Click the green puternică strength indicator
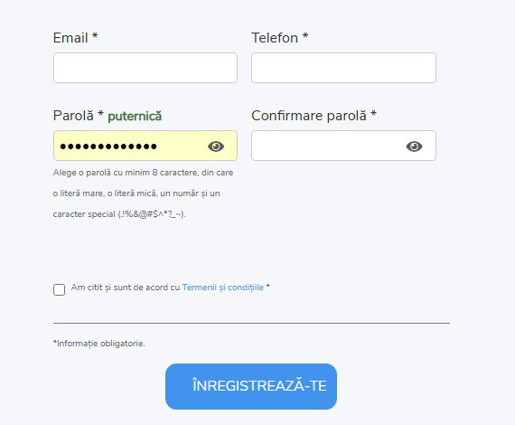 [x=135, y=117]
